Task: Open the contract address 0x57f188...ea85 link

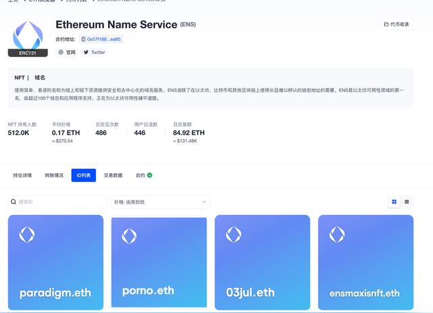Action: (104, 39)
